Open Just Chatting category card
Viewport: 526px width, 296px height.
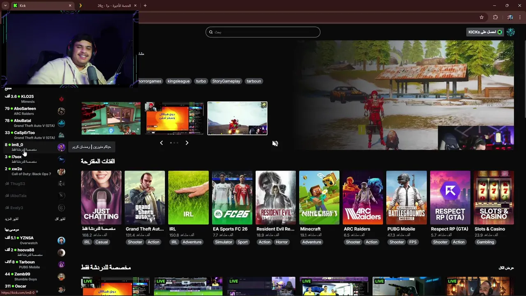click(x=101, y=198)
